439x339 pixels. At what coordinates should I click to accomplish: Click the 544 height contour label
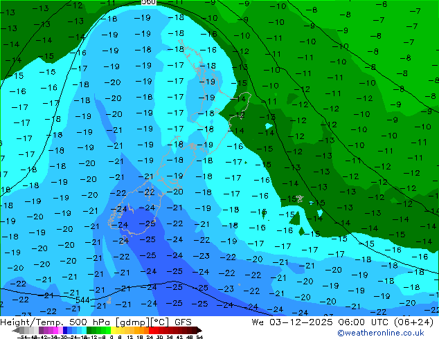tap(82, 300)
